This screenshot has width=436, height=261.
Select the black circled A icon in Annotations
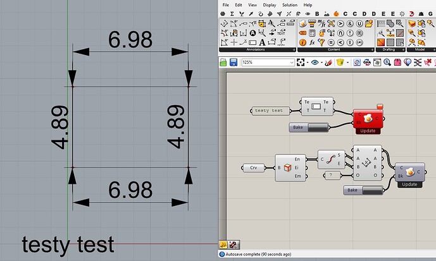[x=252, y=33]
